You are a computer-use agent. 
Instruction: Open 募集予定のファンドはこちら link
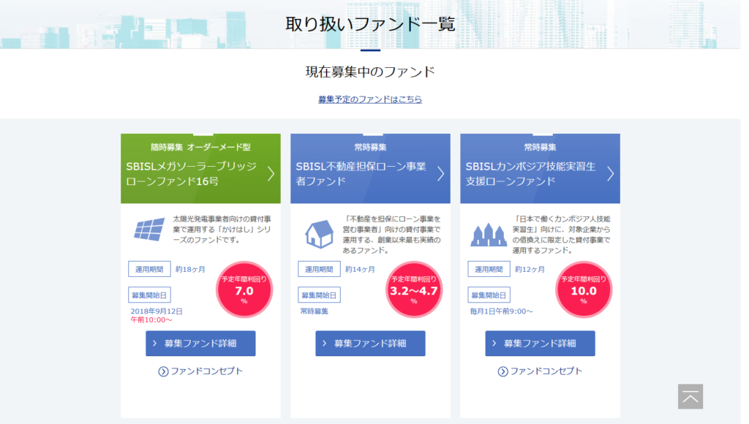[x=369, y=99]
